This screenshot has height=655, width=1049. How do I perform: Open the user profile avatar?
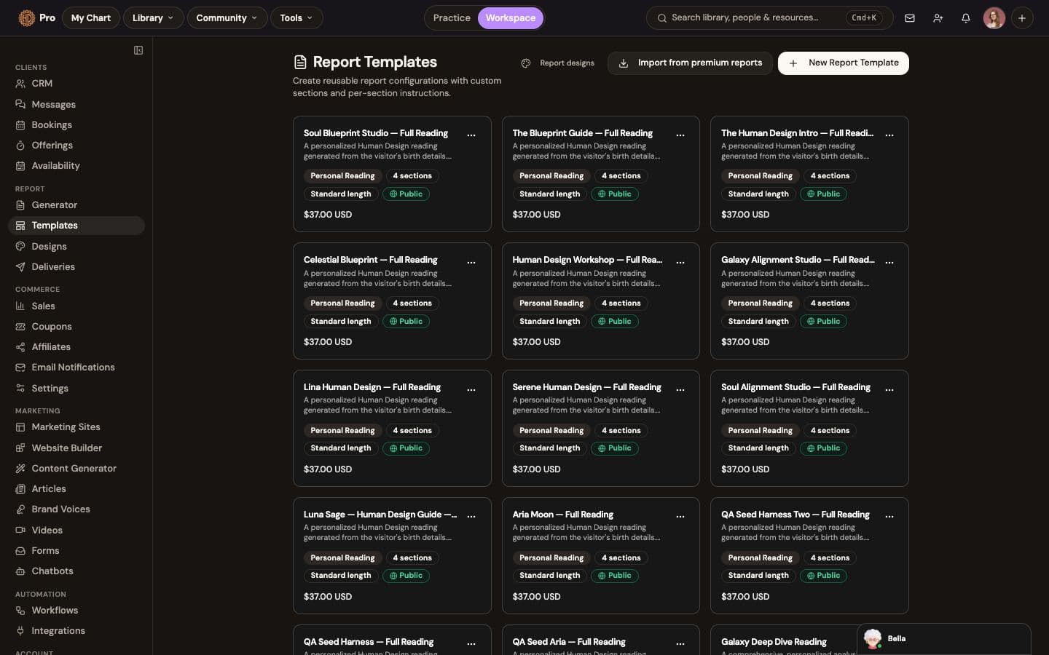tap(994, 18)
